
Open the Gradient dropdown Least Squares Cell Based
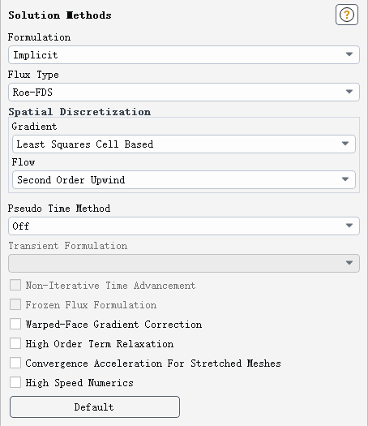tap(184, 144)
